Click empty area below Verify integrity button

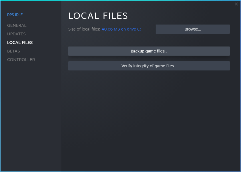pos(149,114)
